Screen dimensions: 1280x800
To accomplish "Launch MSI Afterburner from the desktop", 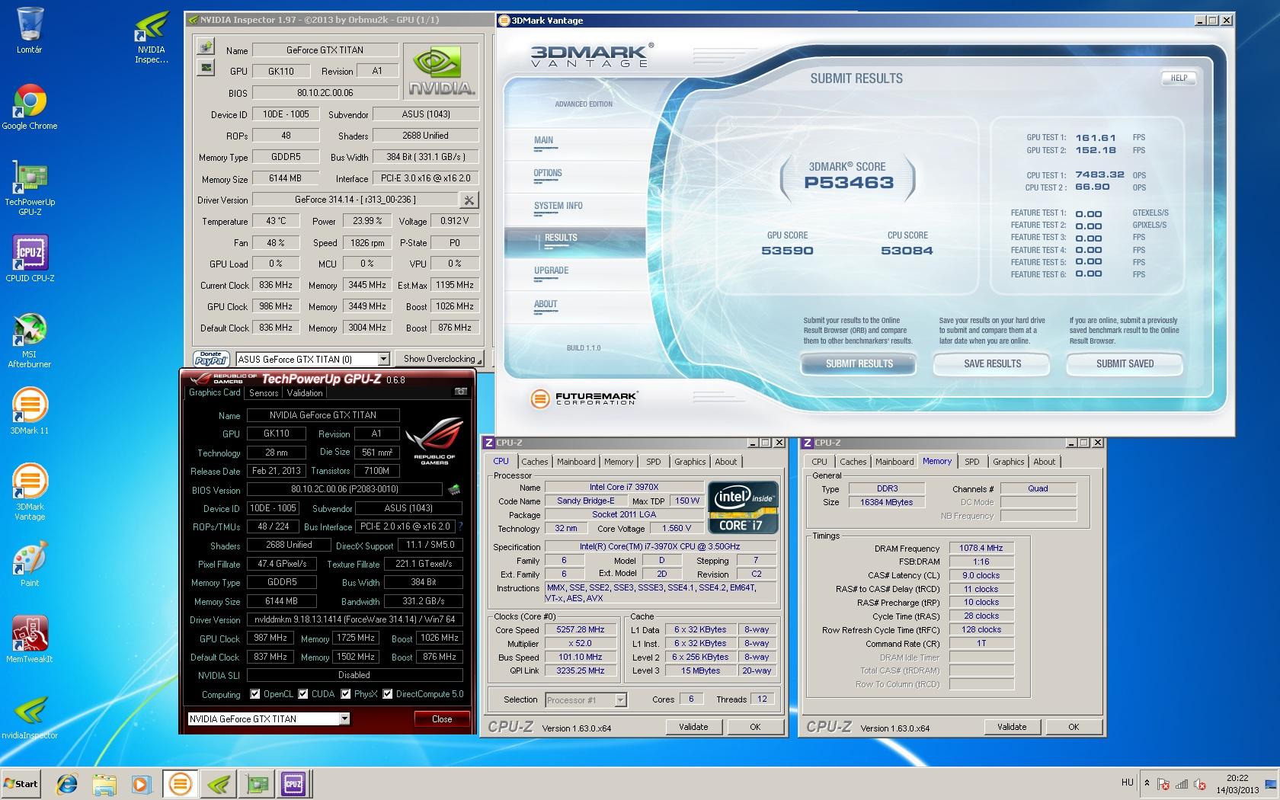I will point(29,340).
